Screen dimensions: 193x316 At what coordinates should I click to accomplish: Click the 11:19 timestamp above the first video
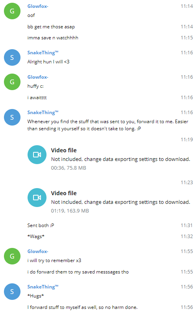coord(187,139)
